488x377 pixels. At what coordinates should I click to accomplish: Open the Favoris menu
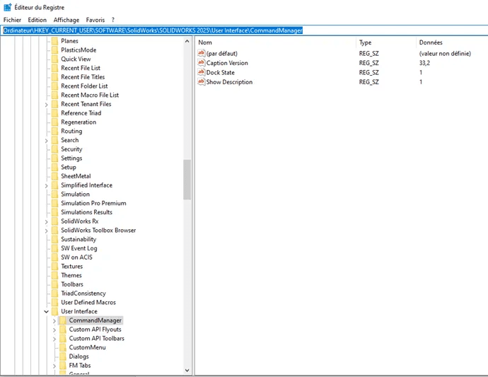[x=95, y=20]
